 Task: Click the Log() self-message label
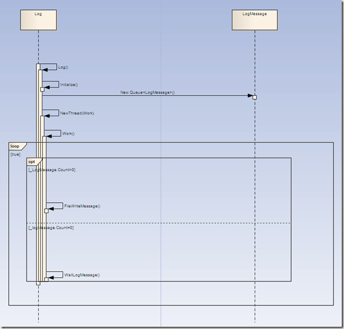pyautogui.click(x=63, y=67)
